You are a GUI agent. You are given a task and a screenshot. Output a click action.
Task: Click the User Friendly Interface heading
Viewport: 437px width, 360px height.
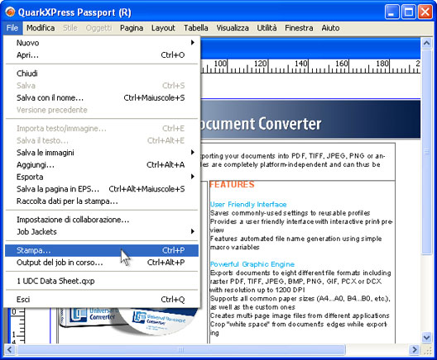248,205
